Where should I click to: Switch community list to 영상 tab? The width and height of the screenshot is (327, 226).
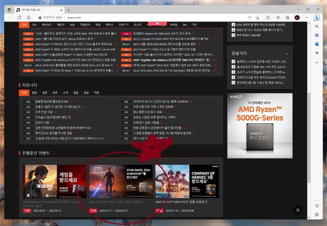(86, 93)
